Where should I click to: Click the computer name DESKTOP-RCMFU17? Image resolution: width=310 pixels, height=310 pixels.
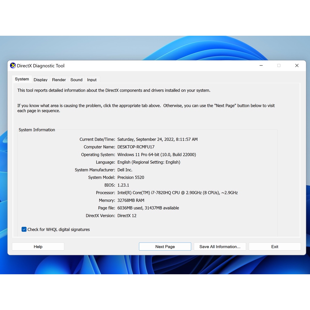pyautogui.click(x=136, y=147)
